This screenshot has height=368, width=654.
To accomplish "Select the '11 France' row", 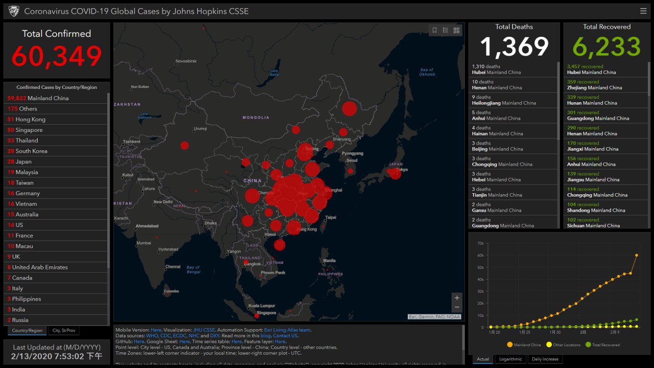I will (56, 236).
